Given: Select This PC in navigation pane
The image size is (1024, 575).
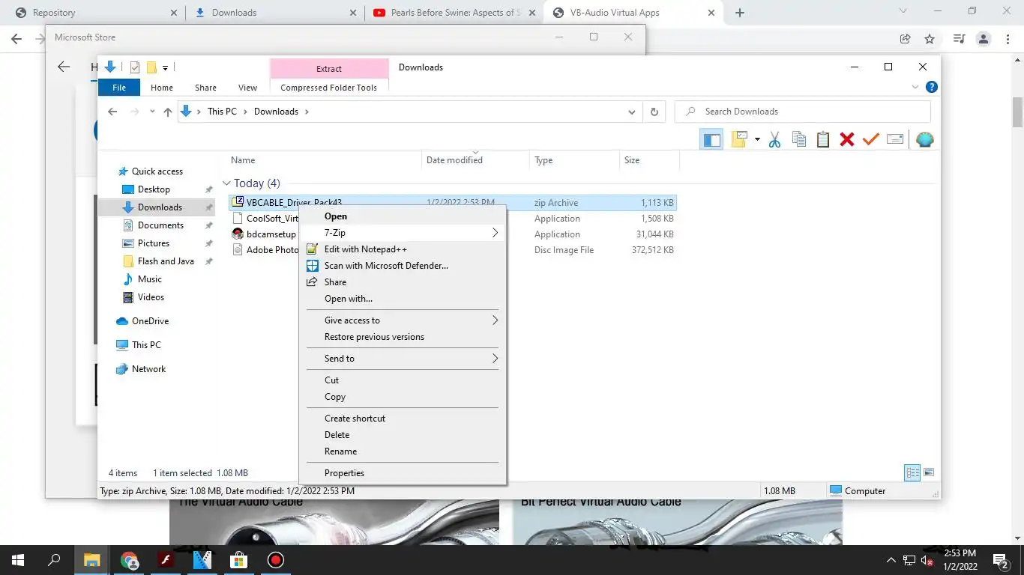Looking at the screenshot, I should (x=146, y=345).
